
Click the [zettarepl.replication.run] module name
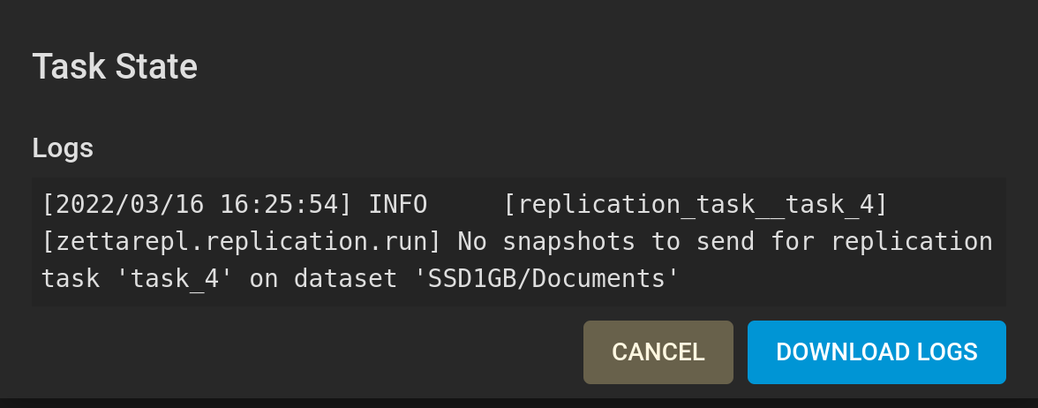[x=242, y=242]
